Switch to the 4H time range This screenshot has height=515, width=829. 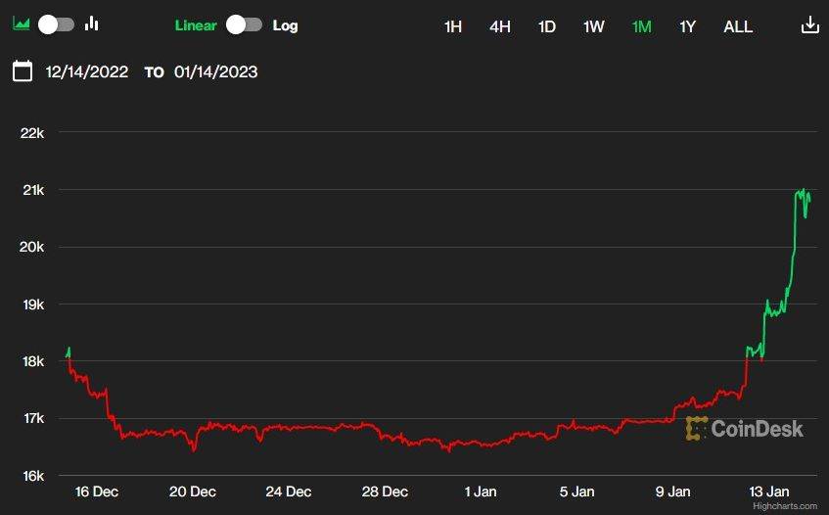tap(500, 26)
